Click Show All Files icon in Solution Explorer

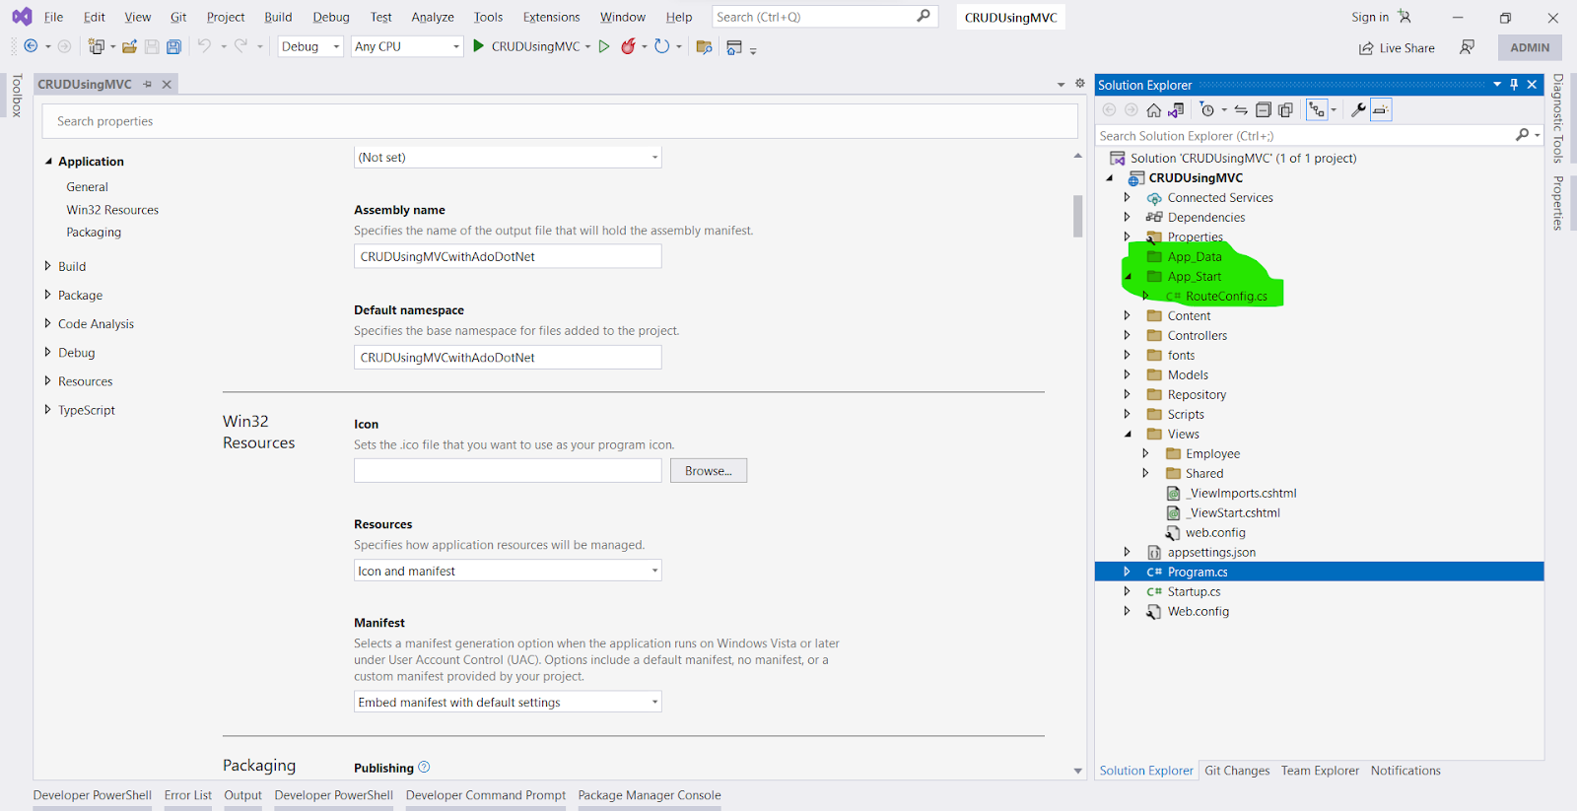coord(1285,110)
